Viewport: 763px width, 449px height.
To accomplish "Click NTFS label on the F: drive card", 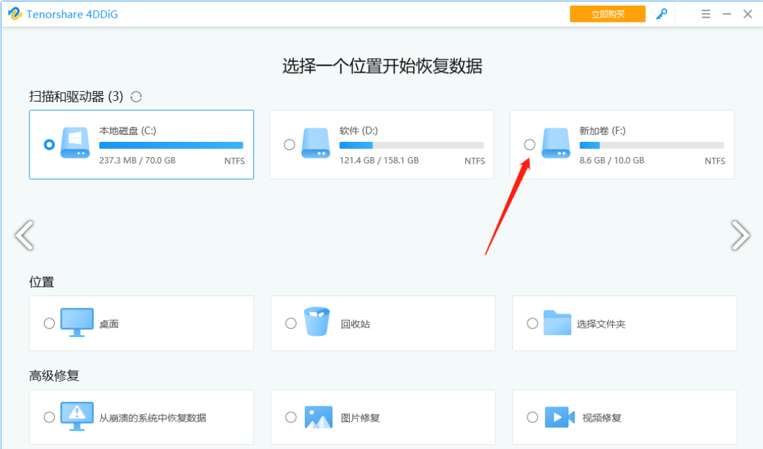I will pyautogui.click(x=715, y=161).
